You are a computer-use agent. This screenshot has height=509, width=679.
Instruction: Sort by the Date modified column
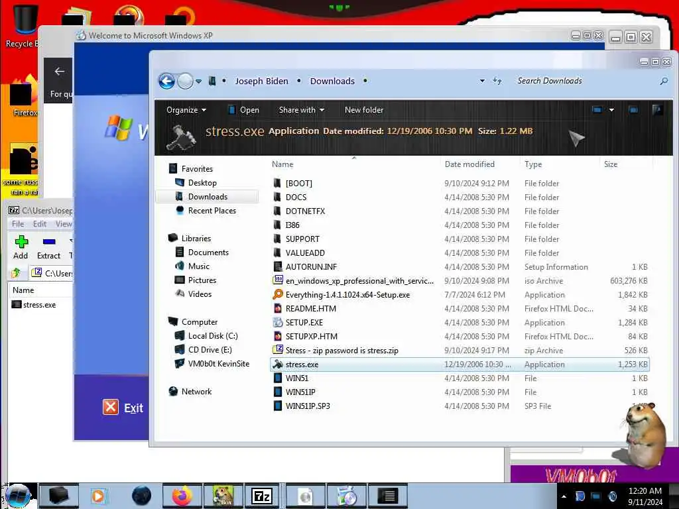(x=469, y=164)
